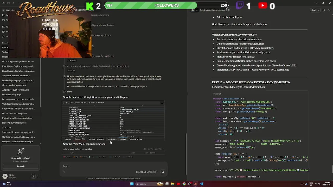The image size is (333, 187).
Task: Copy the artifact contents
Action: tap(313, 10)
